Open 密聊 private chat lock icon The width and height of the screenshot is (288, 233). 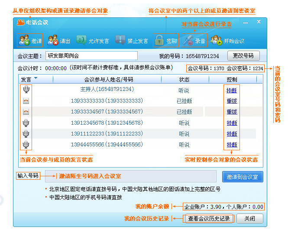[x=159, y=41]
